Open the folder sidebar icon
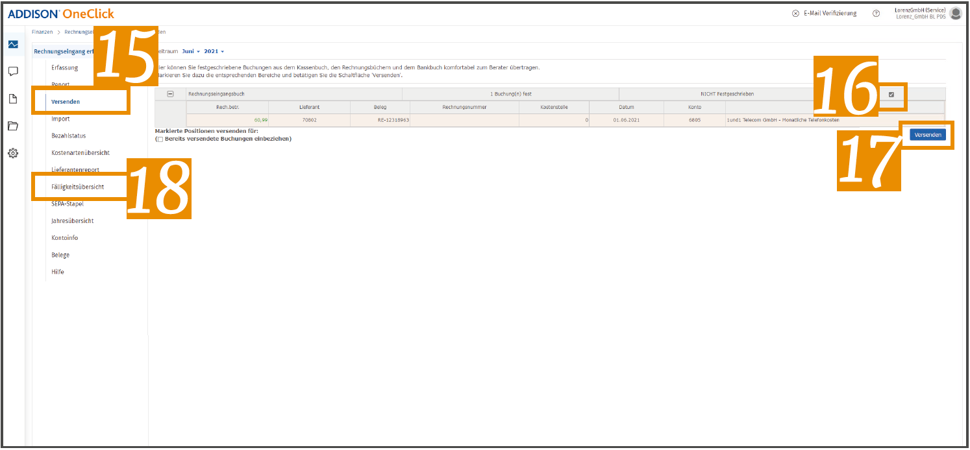 [13, 126]
